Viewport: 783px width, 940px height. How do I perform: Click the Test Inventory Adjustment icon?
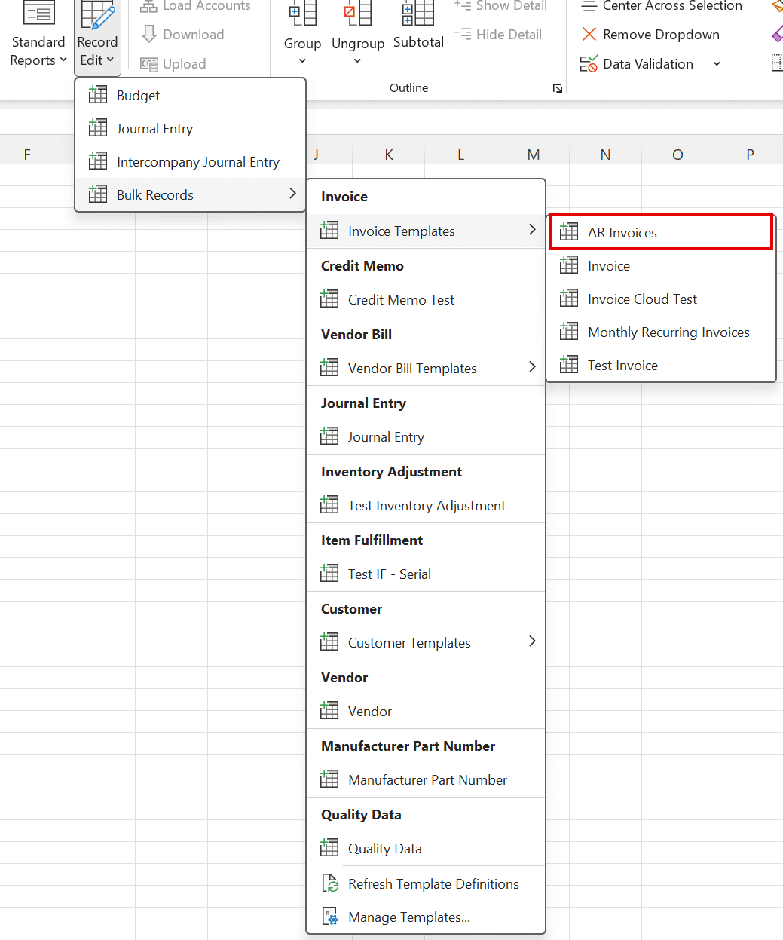(329, 504)
